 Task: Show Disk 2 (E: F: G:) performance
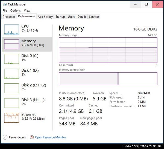[x=11, y=88]
